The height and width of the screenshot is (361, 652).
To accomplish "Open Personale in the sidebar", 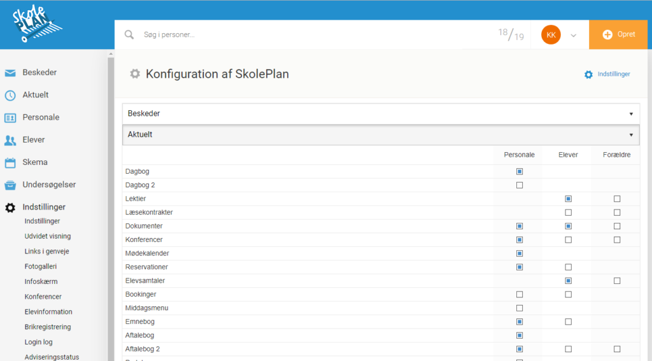I will (x=41, y=117).
